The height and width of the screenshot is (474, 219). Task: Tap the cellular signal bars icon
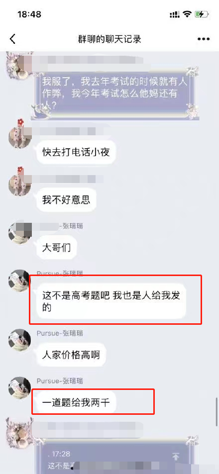pos(175,14)
